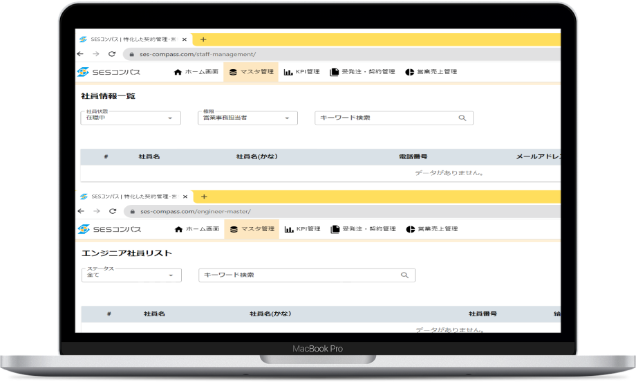Open 営業売上管理 menu on engineer-master page
The width and height of the screenshot is (636, 382).
[x=432, y=229]
